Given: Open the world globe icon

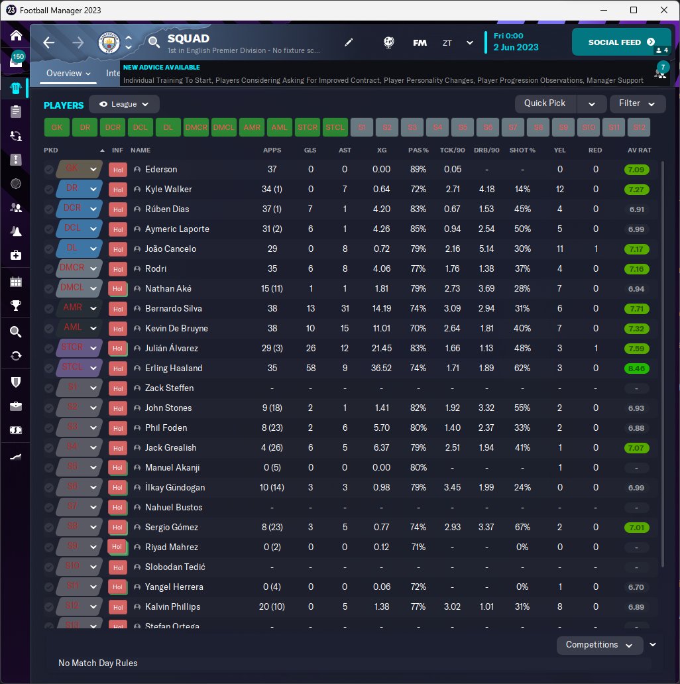Looking at the screenshot, I should coord(388,42).
